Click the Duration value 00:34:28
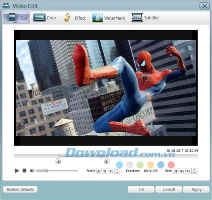This screenshot has height=200, width=212. tap(151, 171)
